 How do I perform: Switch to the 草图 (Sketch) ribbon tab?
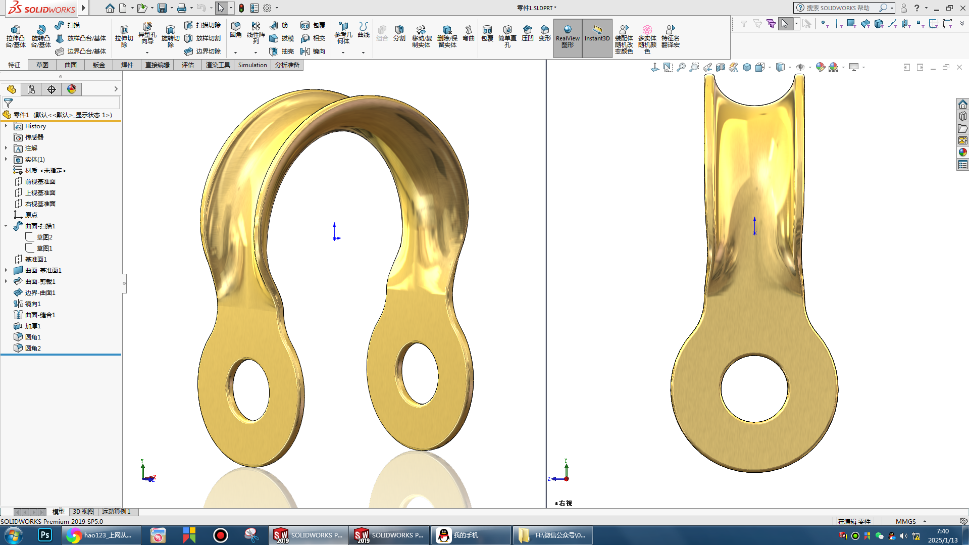coord(42,65)
